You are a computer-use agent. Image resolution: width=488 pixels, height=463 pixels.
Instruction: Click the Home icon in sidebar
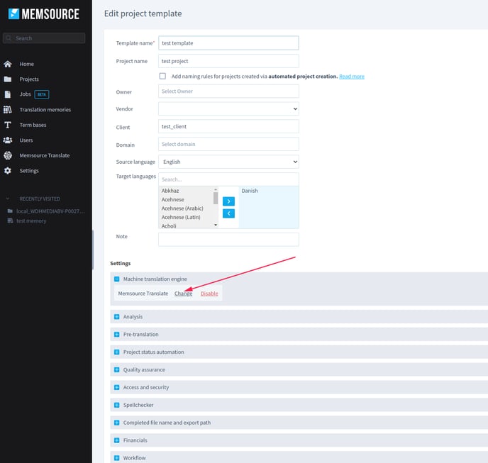(8, 64)
